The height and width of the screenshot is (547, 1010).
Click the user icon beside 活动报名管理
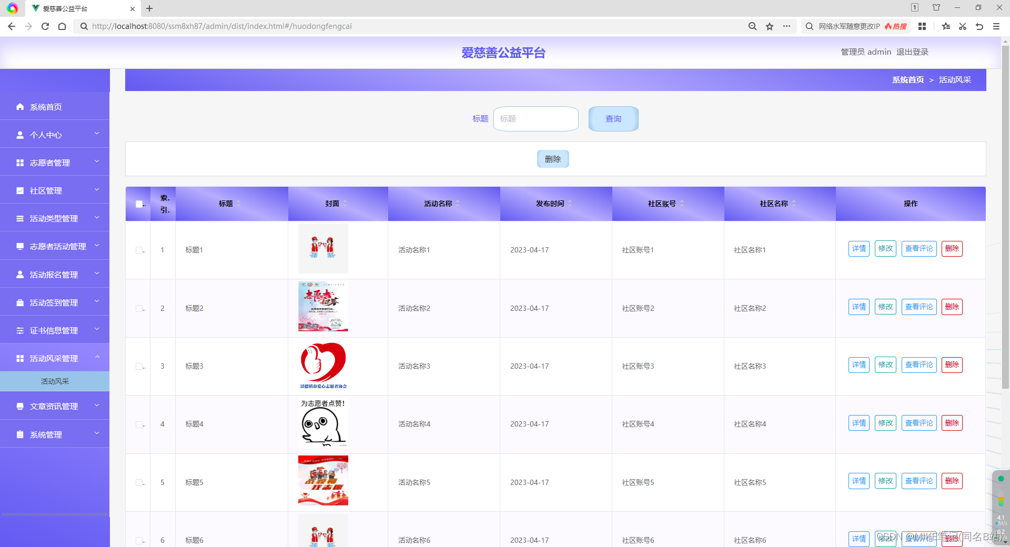[20, 275]
